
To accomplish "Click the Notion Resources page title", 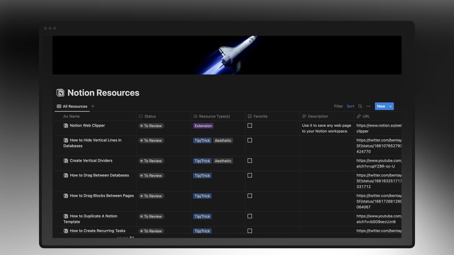I will pyautogui.click(x=103, y=93).
